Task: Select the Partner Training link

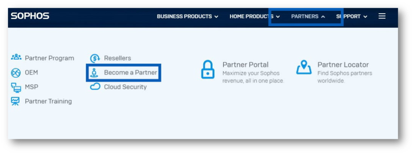Action: tap(49, 101)
